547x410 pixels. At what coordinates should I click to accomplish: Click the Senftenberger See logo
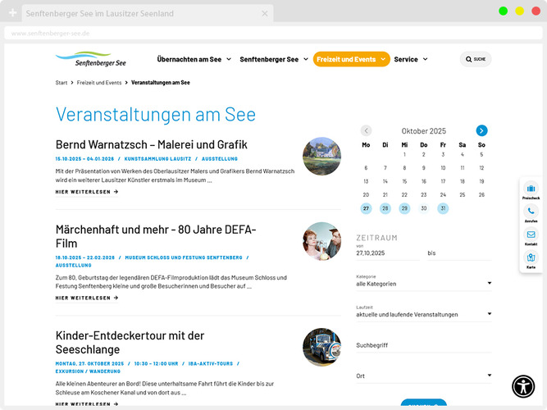[x=91, y=59]
